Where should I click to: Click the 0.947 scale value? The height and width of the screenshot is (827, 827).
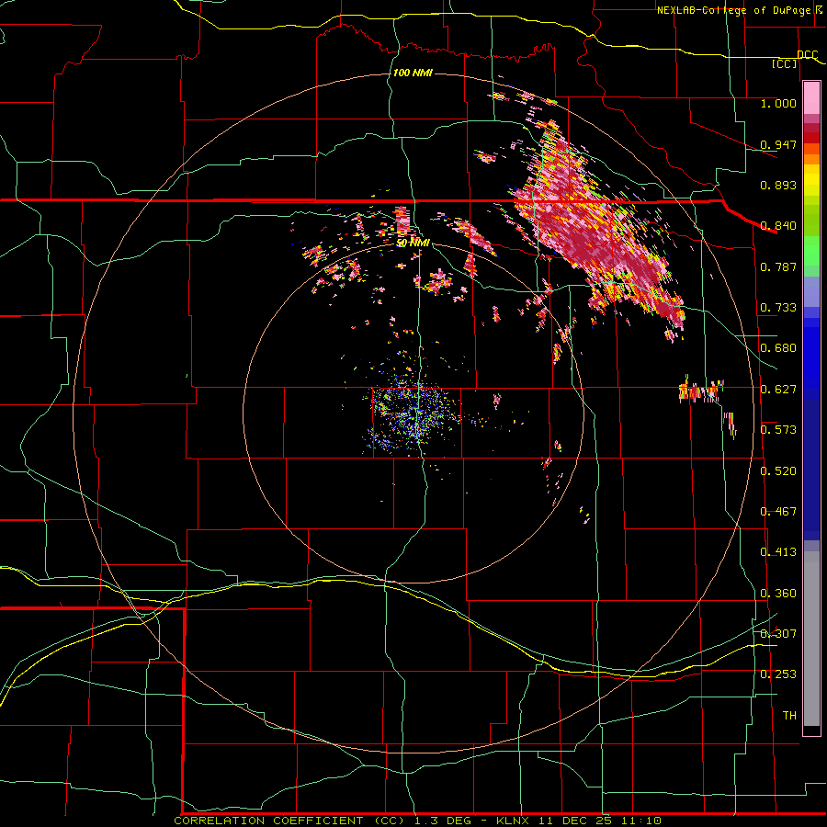point(778,144)
